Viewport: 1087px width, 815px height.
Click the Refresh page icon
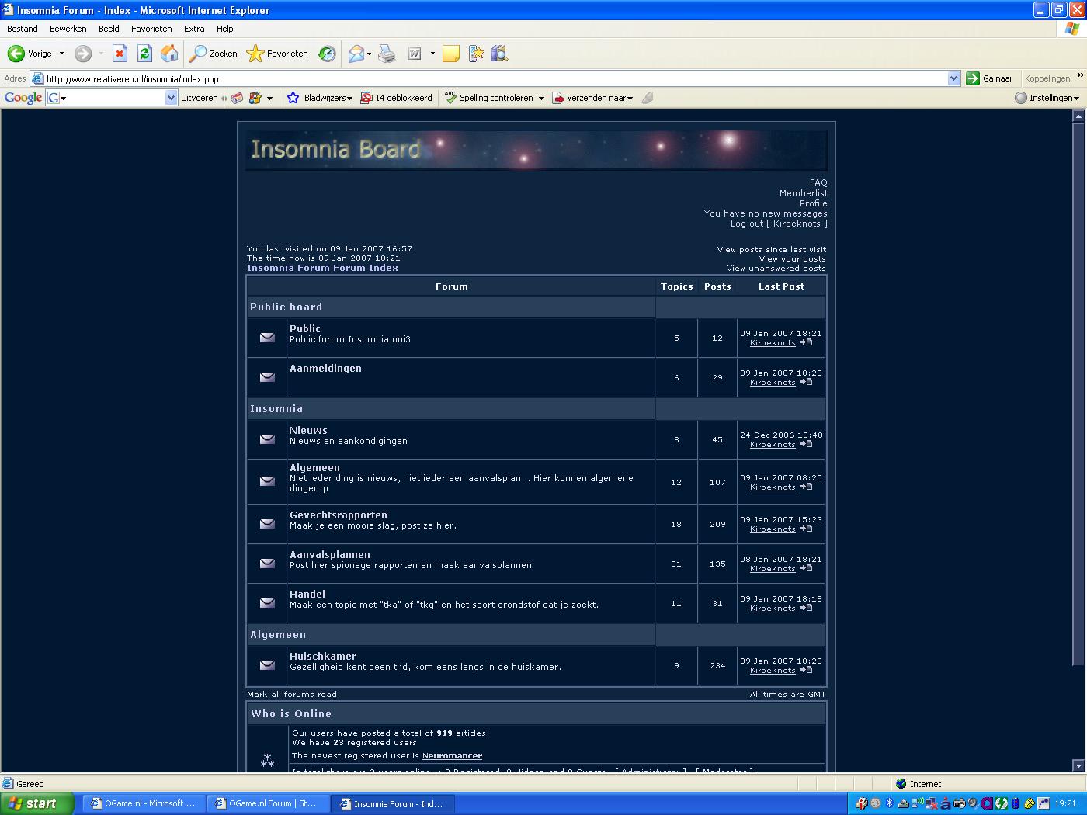tap(144, 54)
